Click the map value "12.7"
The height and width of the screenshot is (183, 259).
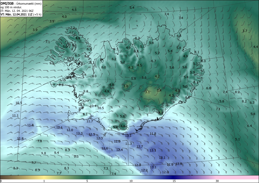[x=140, y=146]
